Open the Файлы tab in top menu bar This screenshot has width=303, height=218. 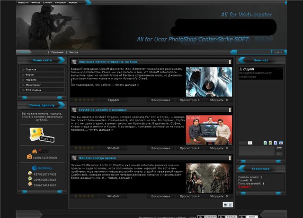[36, 3]
